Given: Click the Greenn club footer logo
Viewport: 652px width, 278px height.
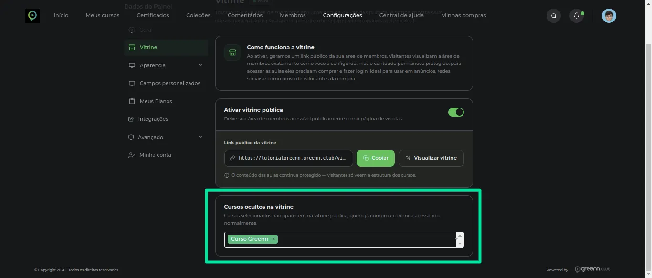Looking at the screenshot, I should (592, 269).
